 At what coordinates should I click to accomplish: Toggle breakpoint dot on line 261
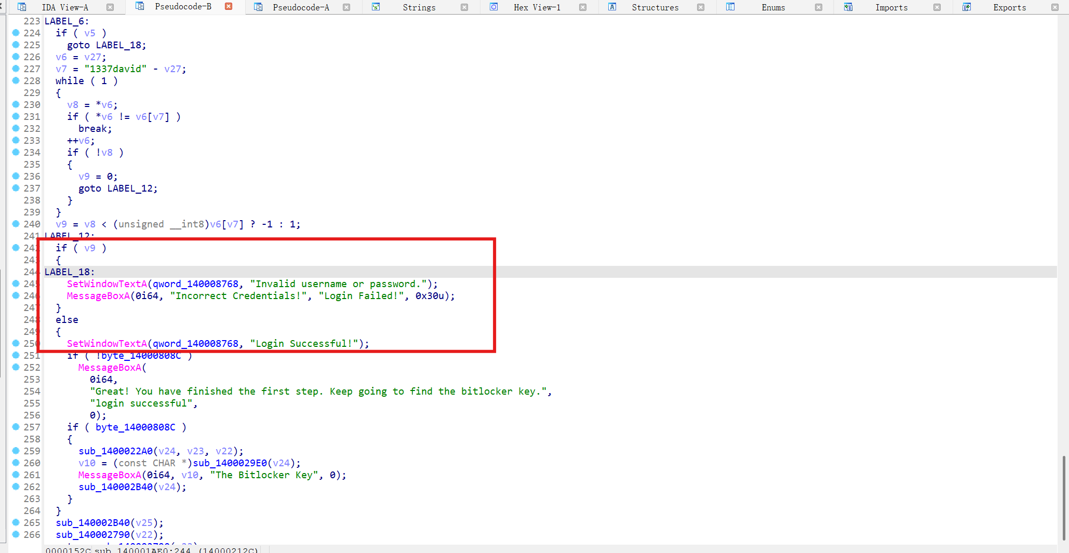(x=16, y=475)
